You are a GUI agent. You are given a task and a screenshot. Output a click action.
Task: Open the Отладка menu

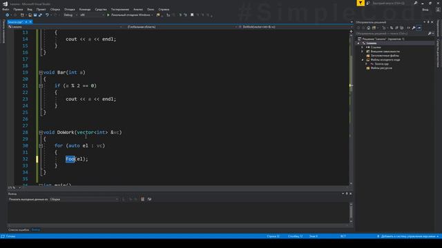[70, 9]
